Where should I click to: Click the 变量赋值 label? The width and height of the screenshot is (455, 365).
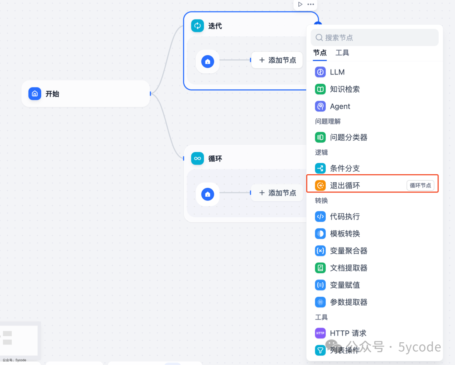pyautogui.click(x=345, y=285)
